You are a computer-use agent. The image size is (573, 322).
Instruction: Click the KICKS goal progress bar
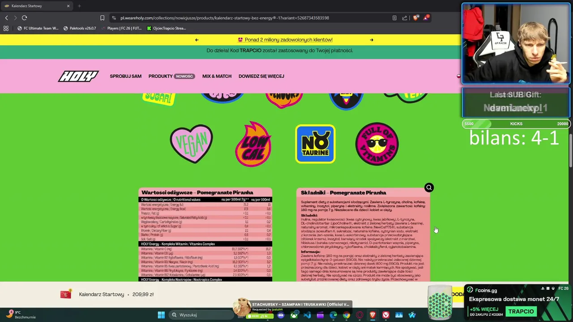516,124
